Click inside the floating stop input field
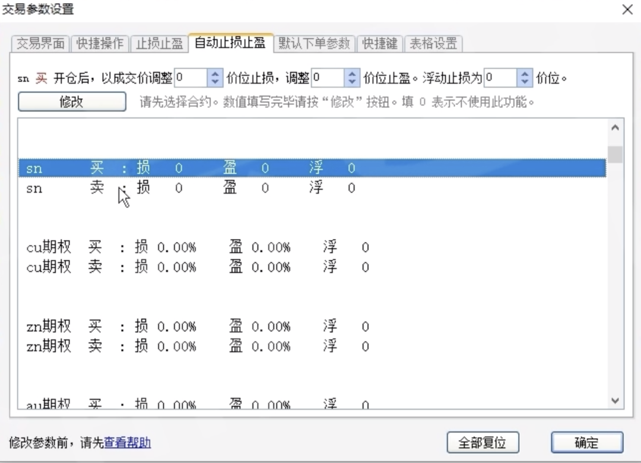The height and width of the screenshot is (463, 641). click(x=502, y=78)
